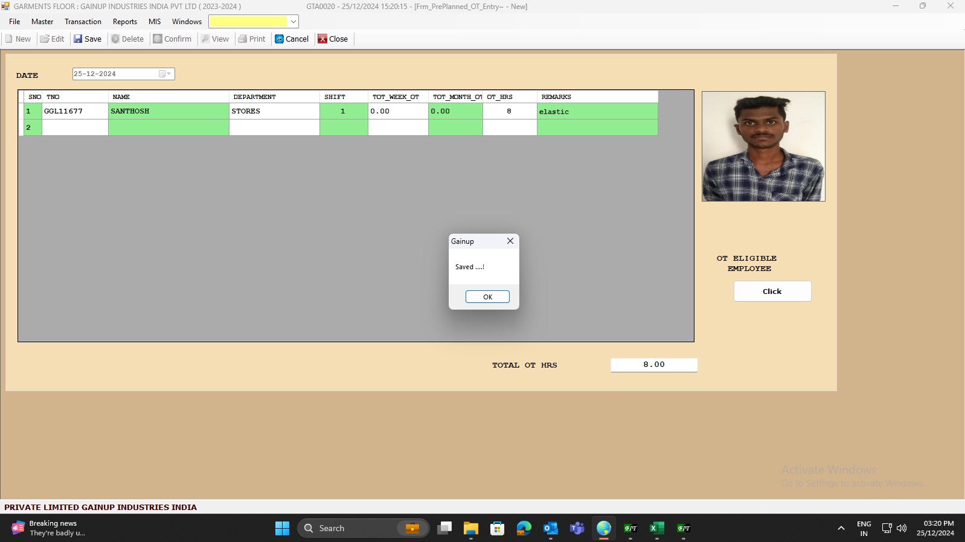Click the Print toolbar icon
Image resolution: width=965 pixels, height=542 pixels.
point(243,39)
